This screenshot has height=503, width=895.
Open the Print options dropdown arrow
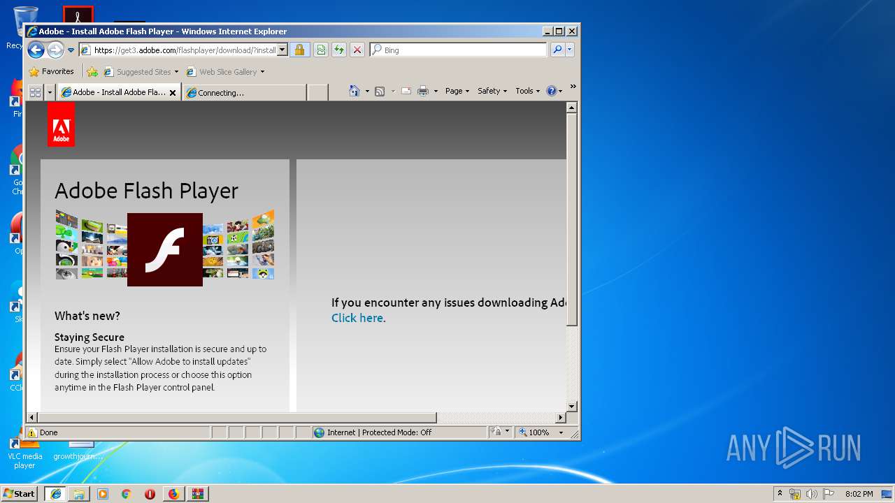[436, 92]
